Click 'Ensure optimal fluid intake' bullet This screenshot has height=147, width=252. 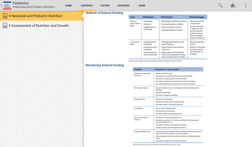pyautogui.click(x=165, y=108)
